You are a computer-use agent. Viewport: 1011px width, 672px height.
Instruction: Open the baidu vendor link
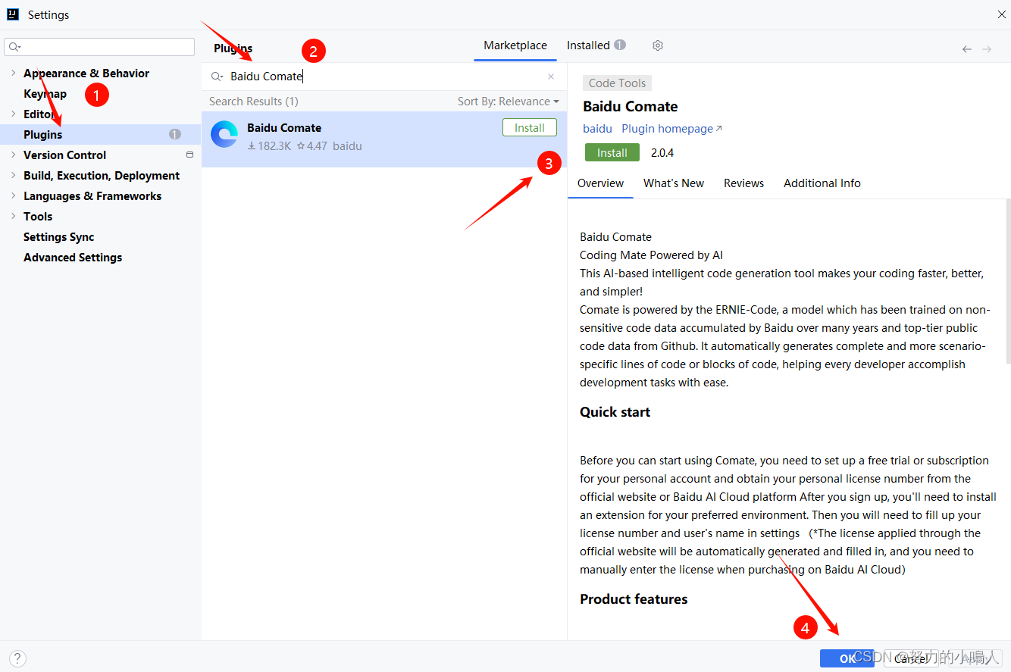pyautogui.click(x=597, y=129)
